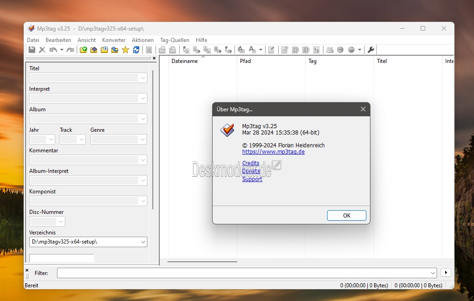474x301 pixels.
Task: Expand the Genre dropdown
Action: [143, 140]
